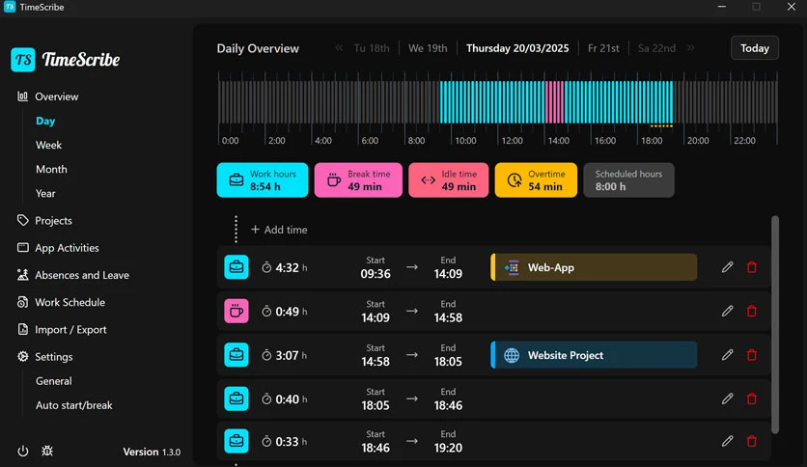Switch to We 19th

[428, 48]
